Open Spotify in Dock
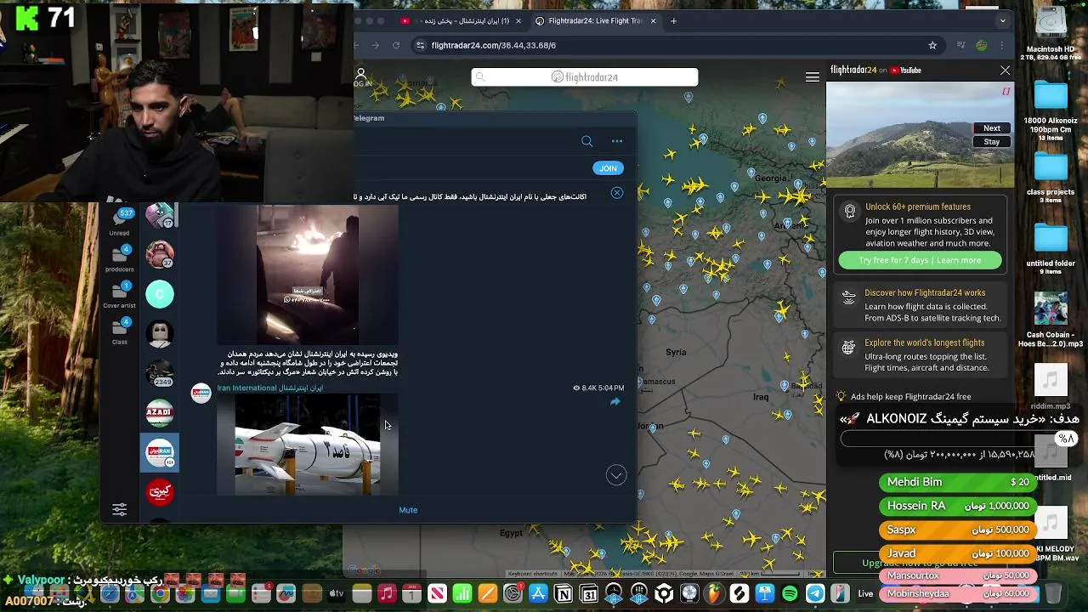The image size is (1088, 612). coord(790,593)
